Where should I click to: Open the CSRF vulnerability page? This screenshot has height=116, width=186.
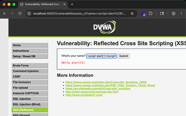[x=30, y=76]
